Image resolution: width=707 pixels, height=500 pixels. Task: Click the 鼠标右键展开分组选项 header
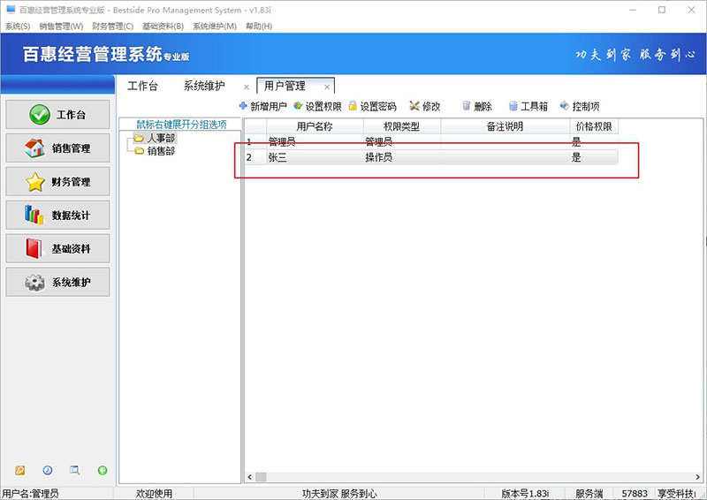coord(181,125)
